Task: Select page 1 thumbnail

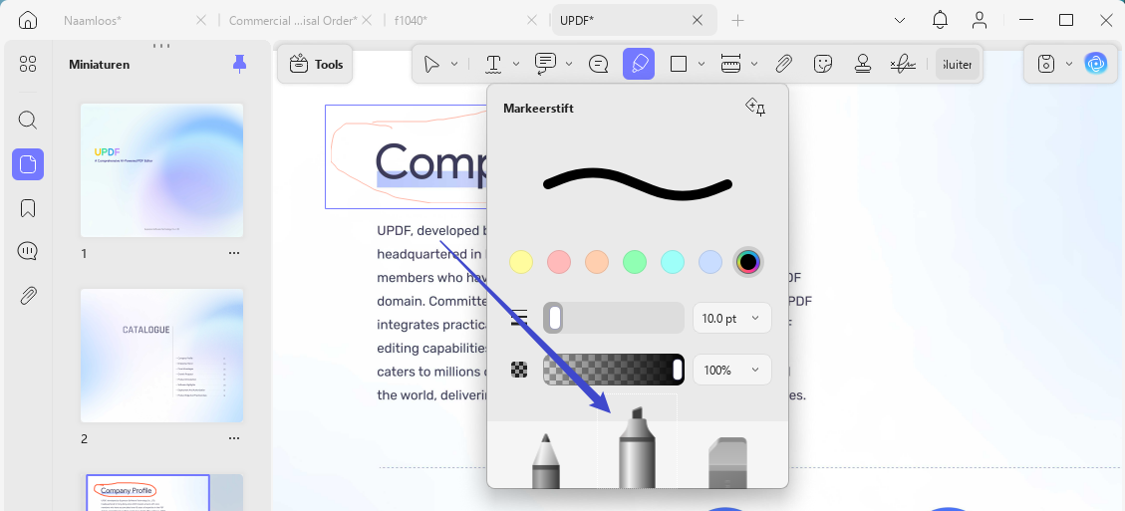Action: (161, 170)
